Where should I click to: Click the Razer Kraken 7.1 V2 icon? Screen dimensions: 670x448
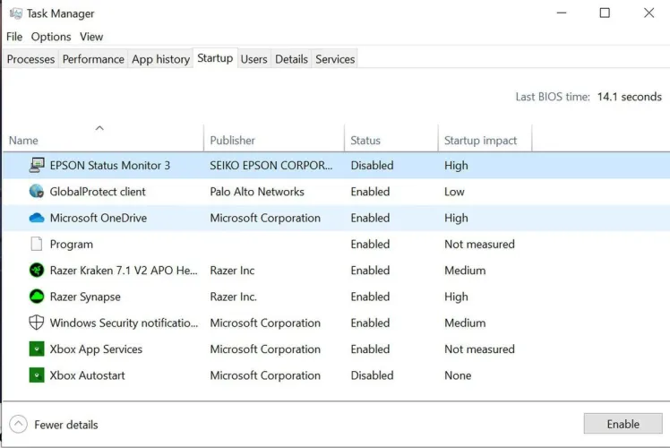(37, 270)
